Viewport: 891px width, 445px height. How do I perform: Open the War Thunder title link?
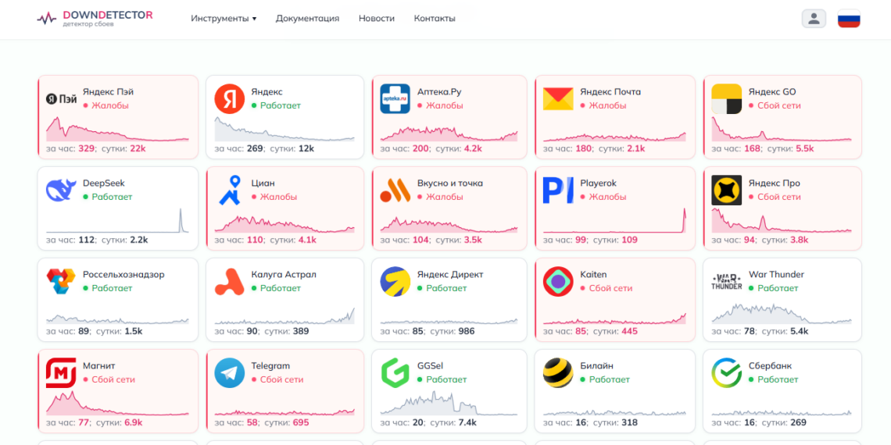(x=776, y=275)
